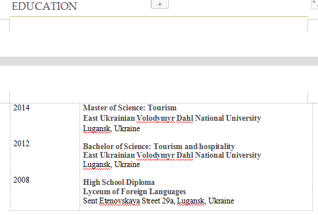This screenshot has width=318, height=215.
Task: Click the gray gap between the pages
Action: point(159,61)
